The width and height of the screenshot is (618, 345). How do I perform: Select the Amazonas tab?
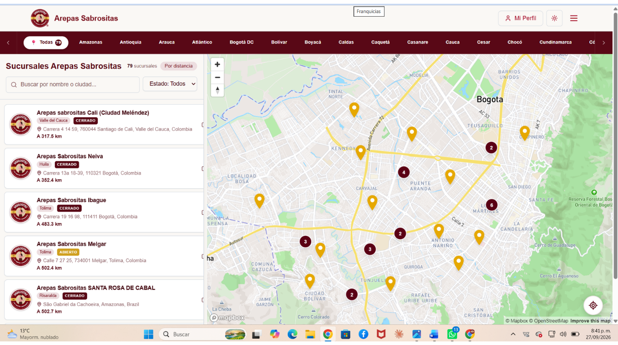click(x=91, y=43)
